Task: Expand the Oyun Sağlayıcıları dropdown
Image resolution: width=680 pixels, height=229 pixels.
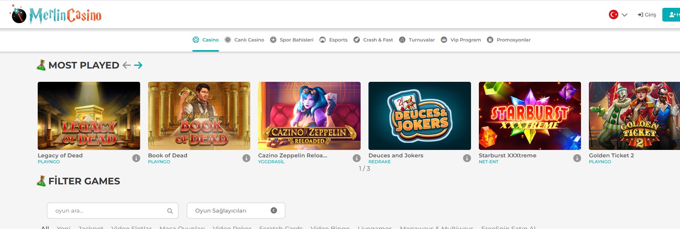Action: coord(274,211)
